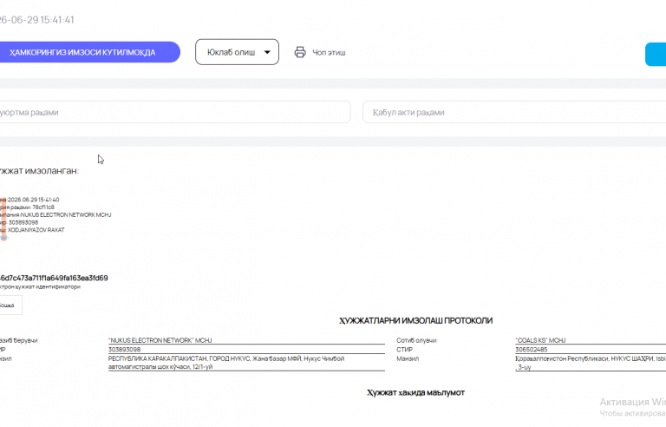Click the Ҳужжат ҳақида маълумот heading
The width and height of the screenshot is (666, 427).
pyautogui.click(x=416, y=392)
